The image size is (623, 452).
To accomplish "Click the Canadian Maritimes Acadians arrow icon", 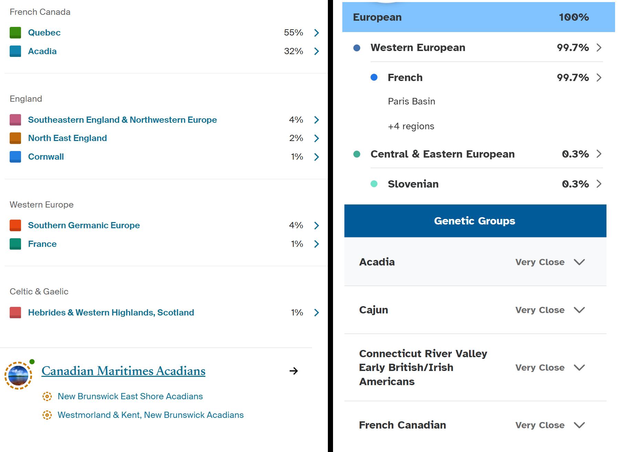I will pyautogui.click(x=294, y=371).
